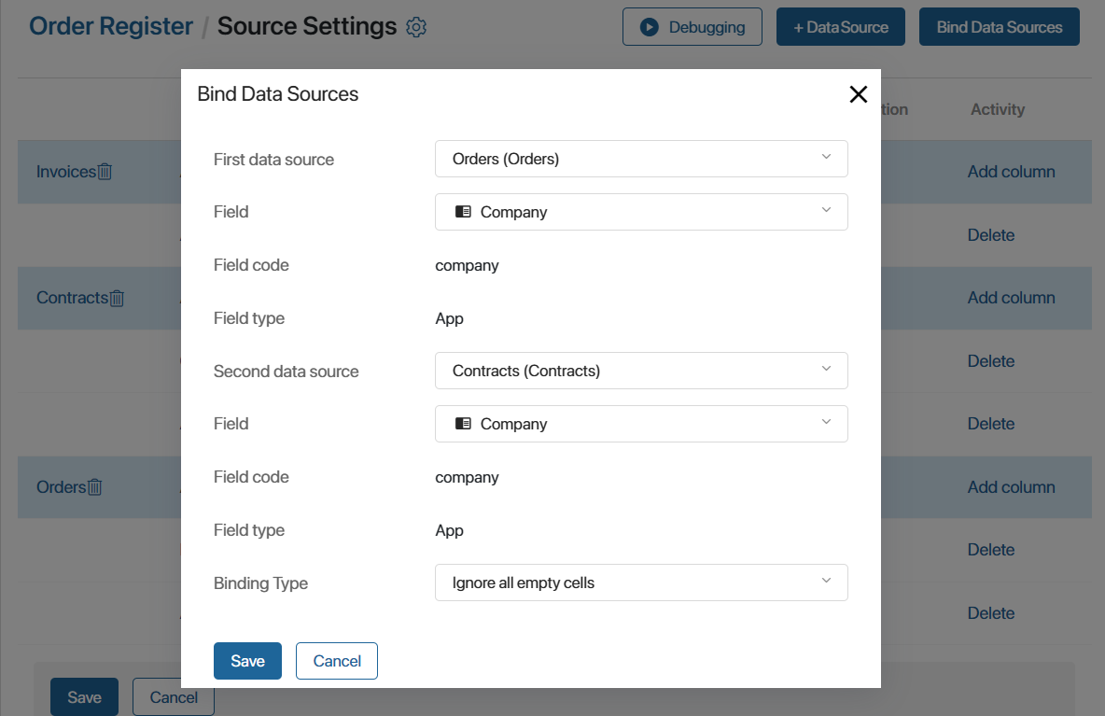Add column to the Invoices source
Viewport: 1105px width, 716px height.
[x=1012, y=172]
